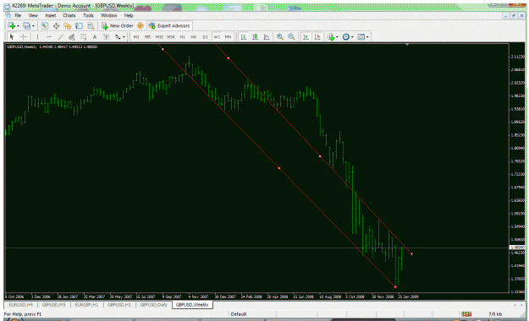This screenshot has height=321, width=529.
Task: Select the Equidistant Channel tool
Action: [x=72, y=36]
